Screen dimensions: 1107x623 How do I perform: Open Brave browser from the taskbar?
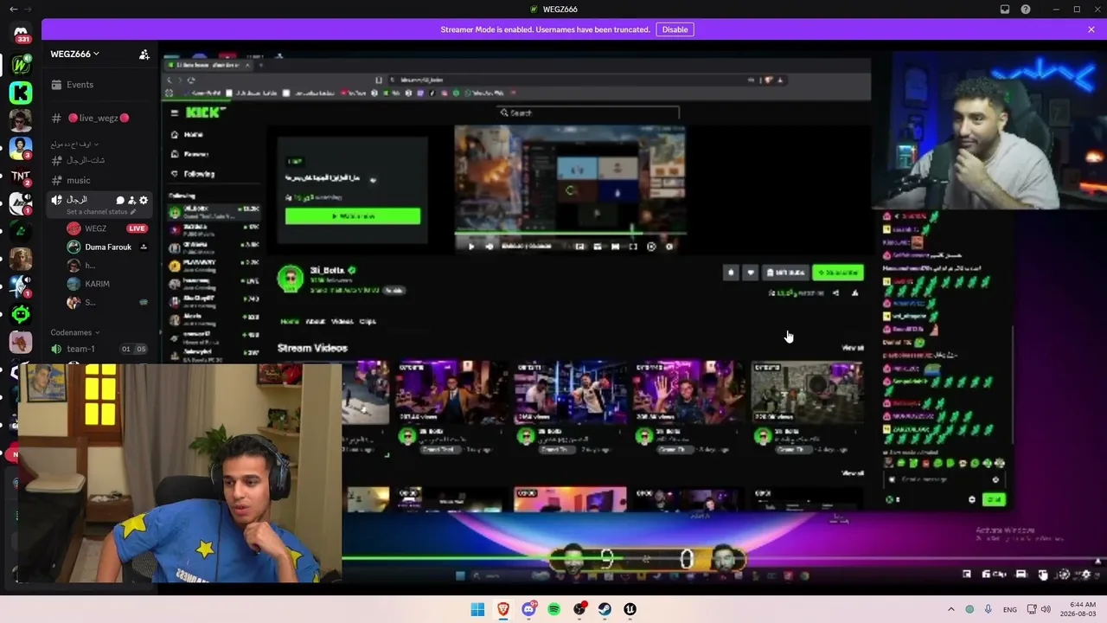click(x=503, y=609)
